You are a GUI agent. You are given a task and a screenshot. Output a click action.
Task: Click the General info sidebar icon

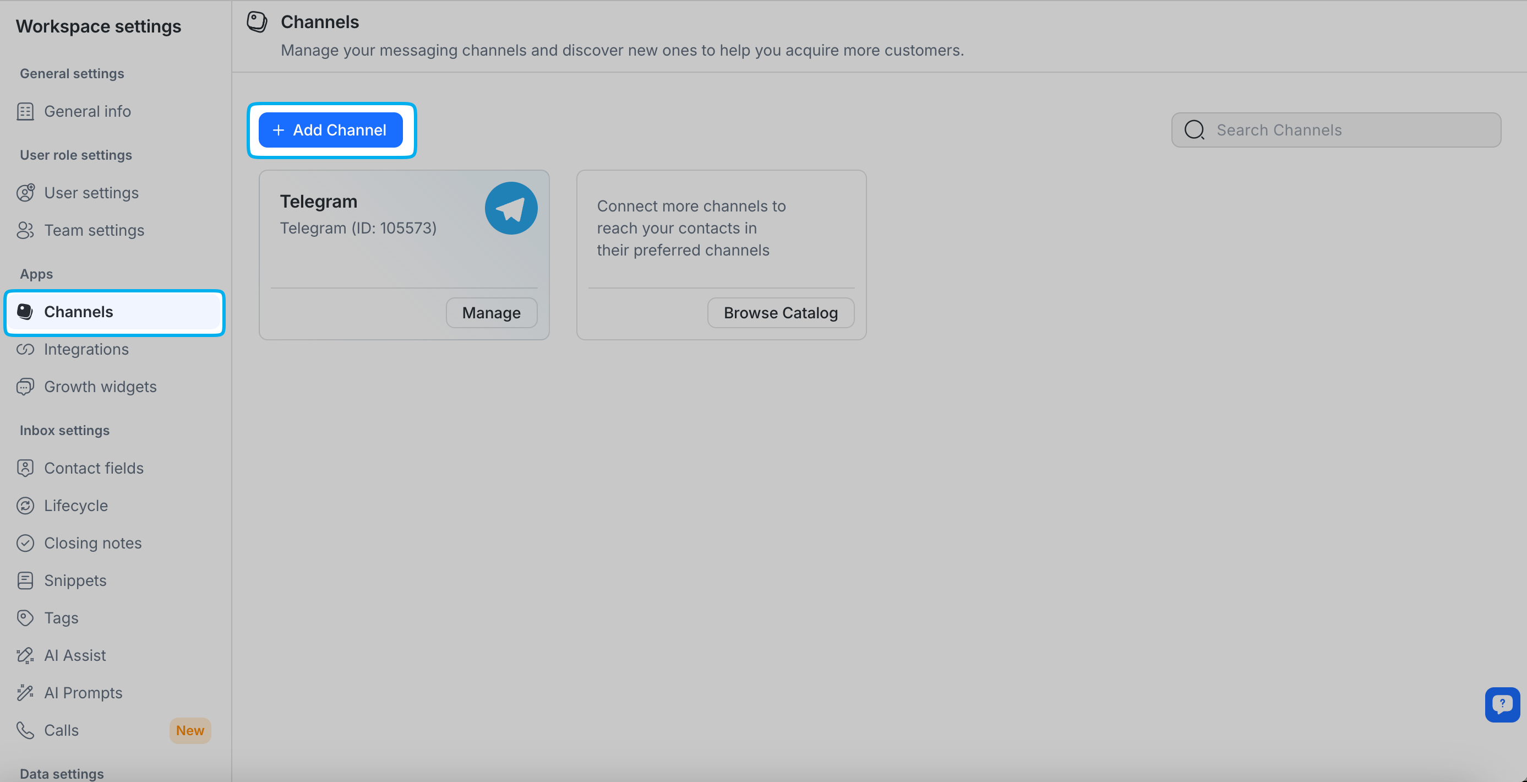[x=25, y=111]
